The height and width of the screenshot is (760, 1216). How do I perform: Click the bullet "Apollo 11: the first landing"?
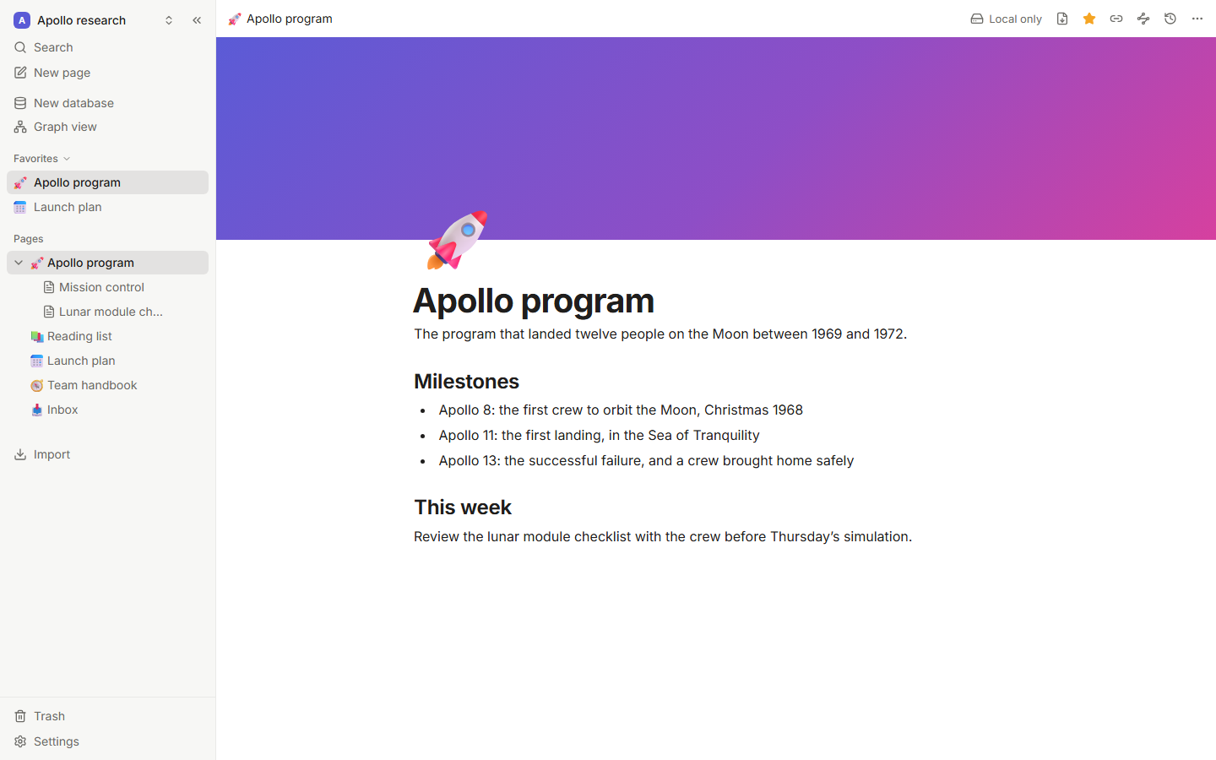[519, 436]
